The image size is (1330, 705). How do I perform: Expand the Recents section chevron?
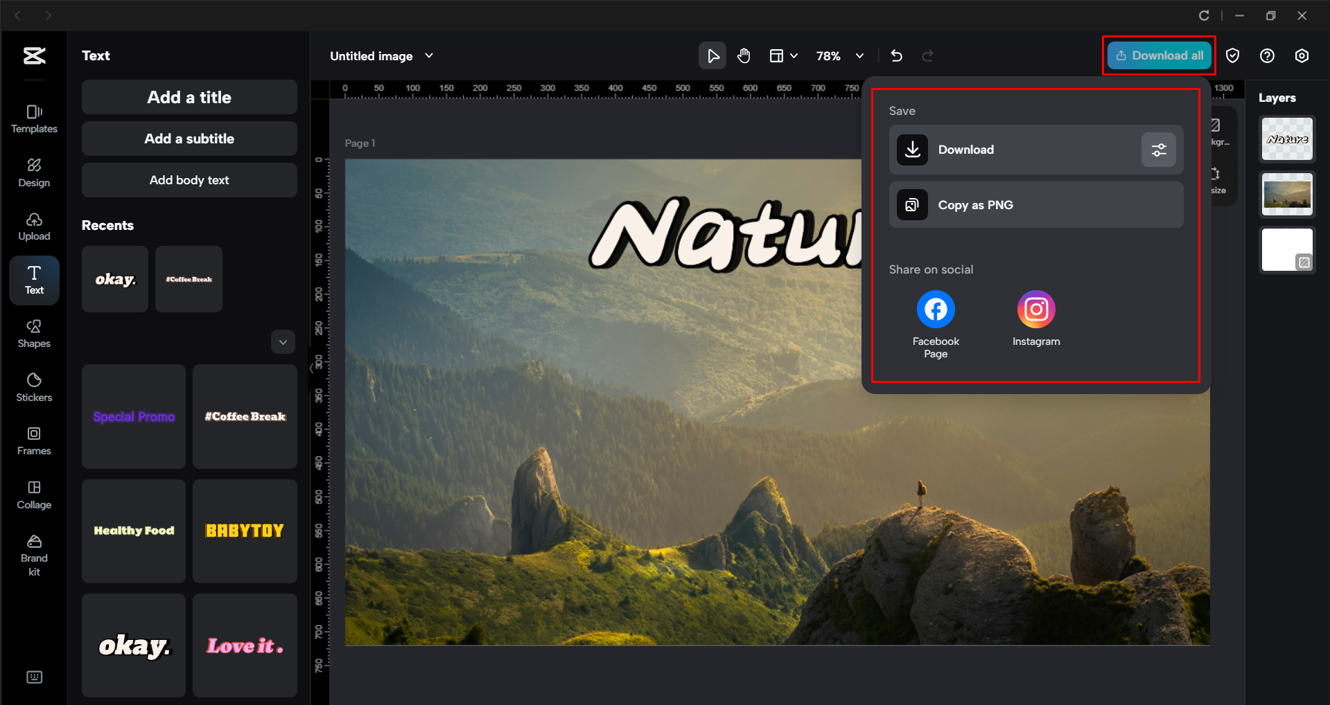coord(283,342)
